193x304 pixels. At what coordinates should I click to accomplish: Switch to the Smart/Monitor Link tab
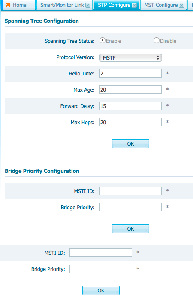[62, 5]
